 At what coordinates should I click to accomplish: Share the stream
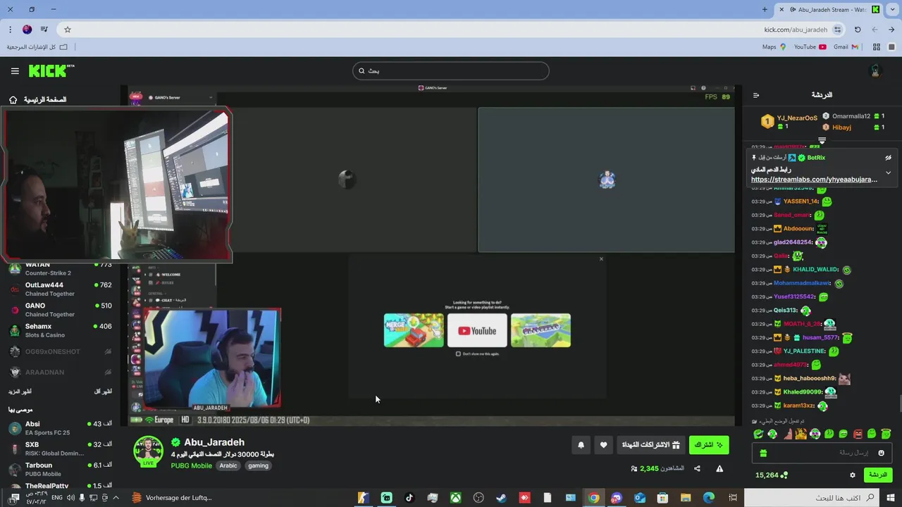click(x=697, y=468)
